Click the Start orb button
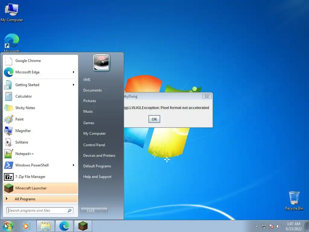Screen dimensions: 309x232 coord(8,226)
